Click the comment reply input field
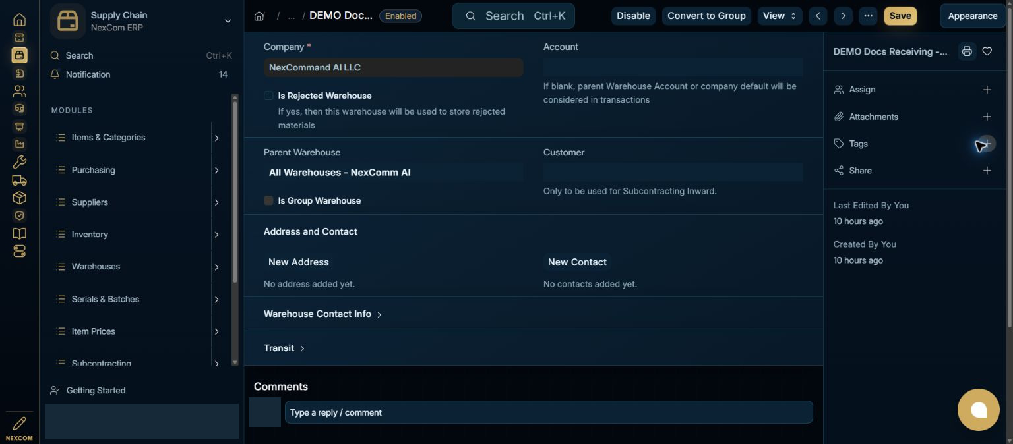1013x444 pixels. coord(549,412)
